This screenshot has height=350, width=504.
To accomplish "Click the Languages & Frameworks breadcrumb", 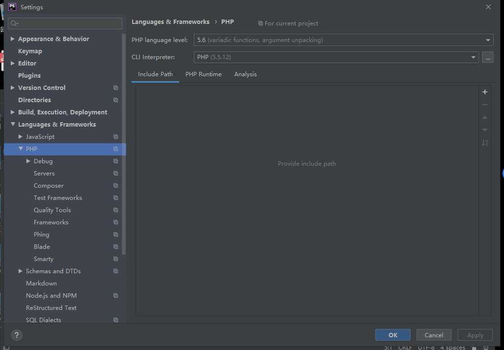I will pyautogui.click(x=171, y=22).
